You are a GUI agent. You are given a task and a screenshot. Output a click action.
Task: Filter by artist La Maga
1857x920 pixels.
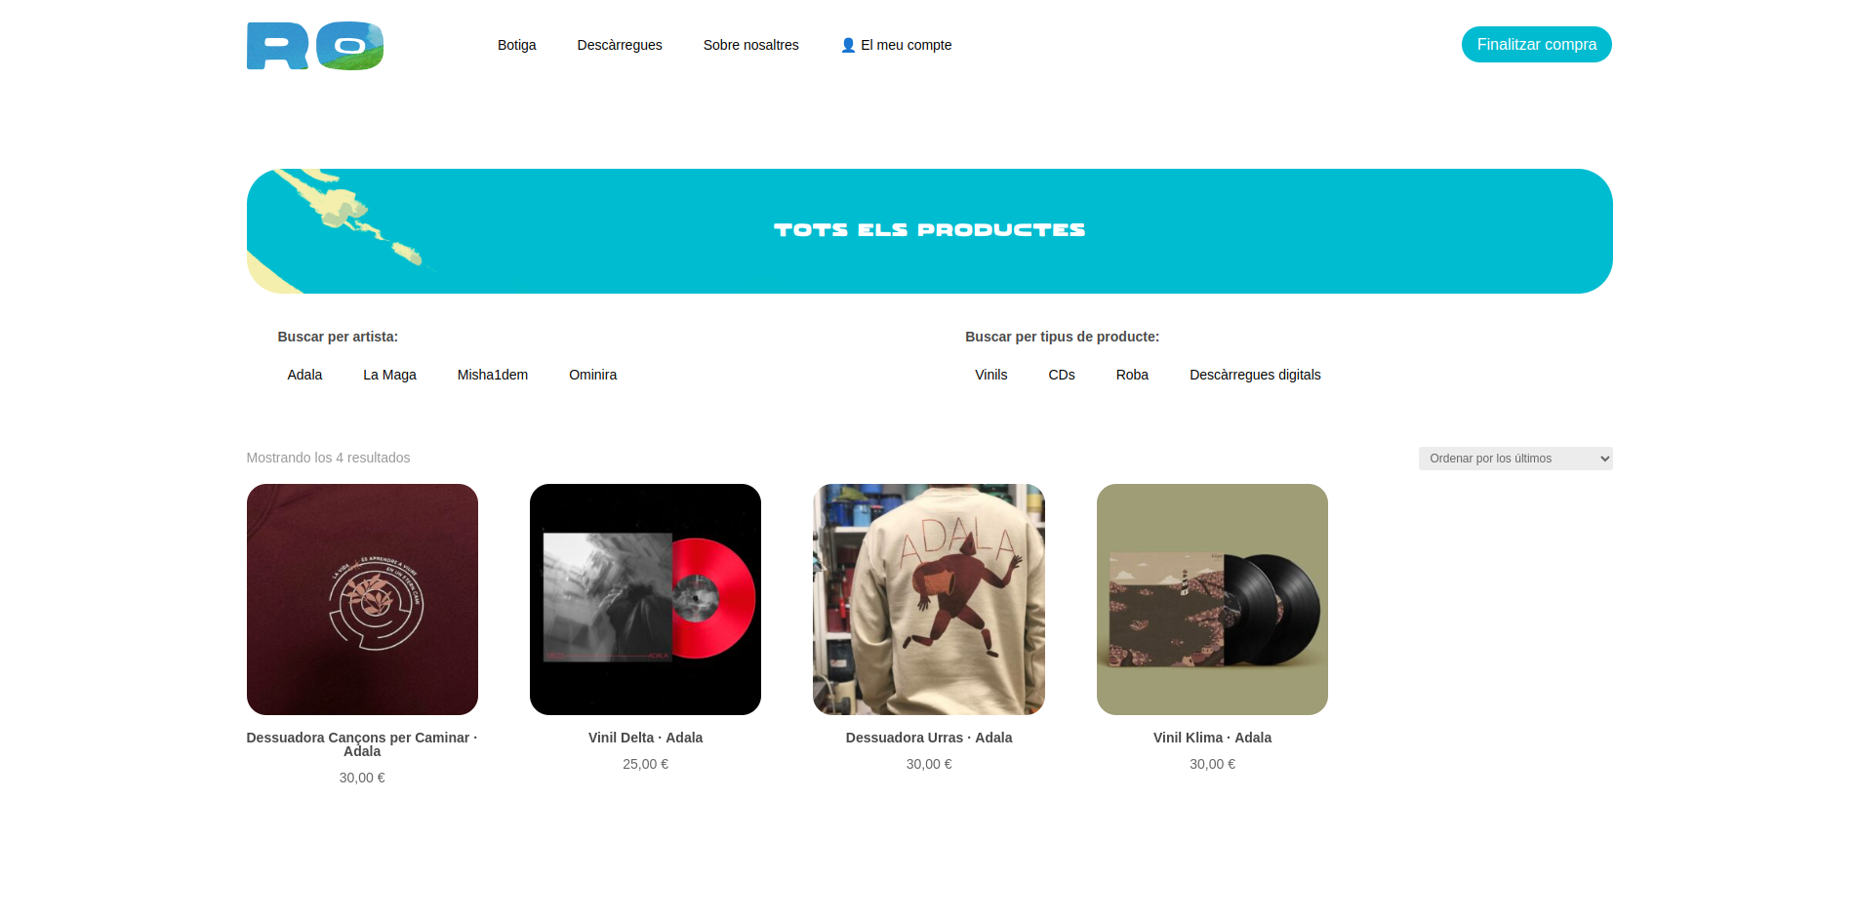tap(389, 375)
